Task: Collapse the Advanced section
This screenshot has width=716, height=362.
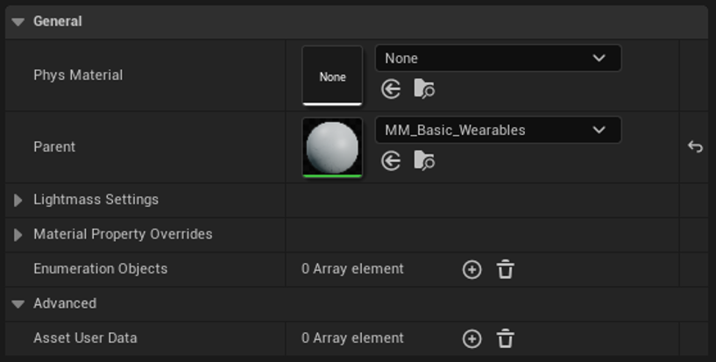Action: pyautogui.click(x=18, y=303)
